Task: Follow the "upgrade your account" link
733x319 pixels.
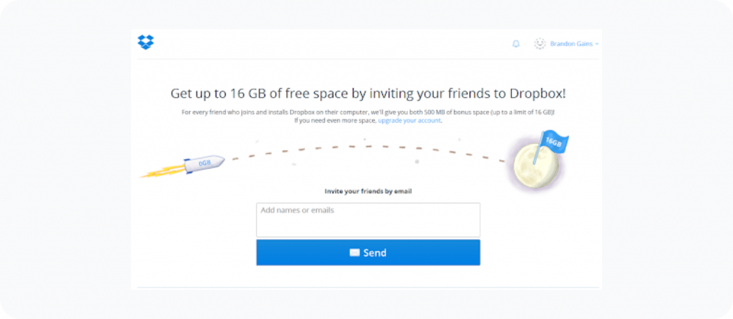Action: coord(409,120)
